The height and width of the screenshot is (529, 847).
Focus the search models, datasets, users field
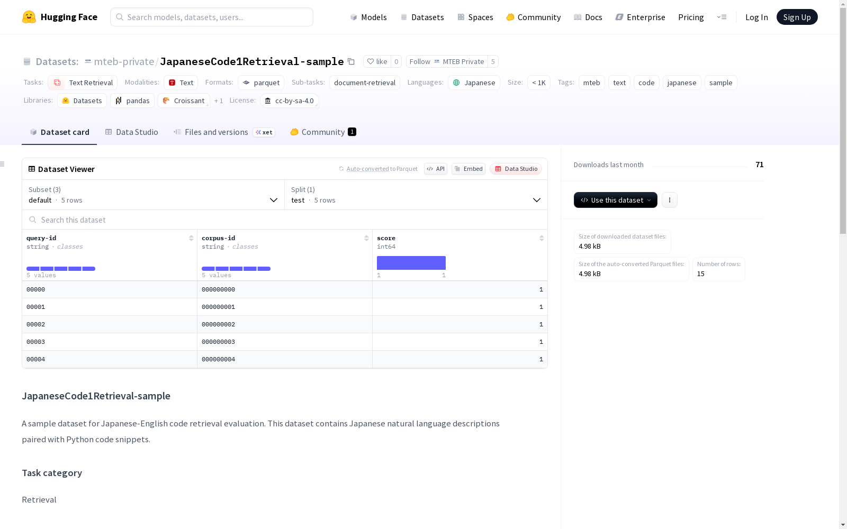pos(212,17)
